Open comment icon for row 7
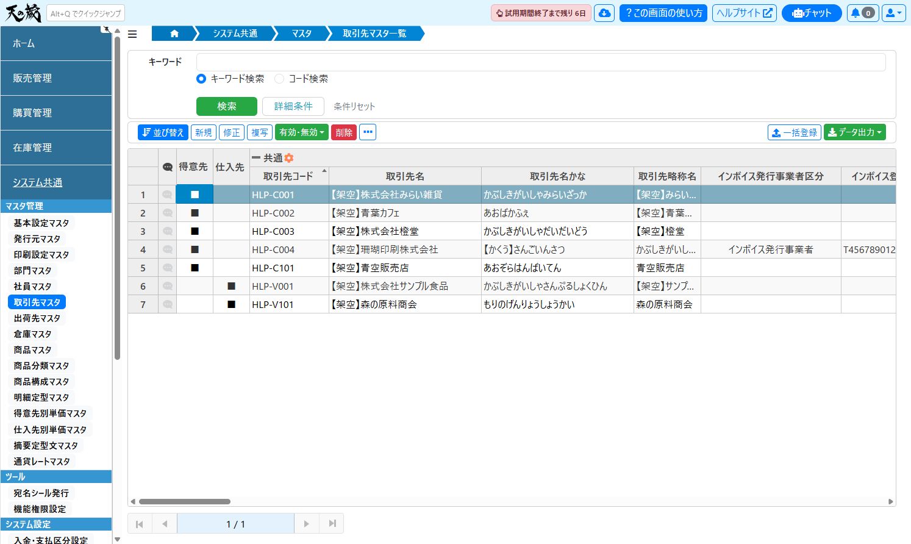This screenshot has height=544, width=911. point(168,304)
